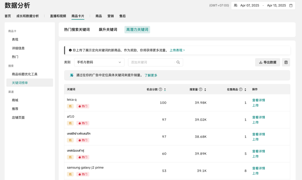Focus the 添加关键词 input field

click(151, 62)
